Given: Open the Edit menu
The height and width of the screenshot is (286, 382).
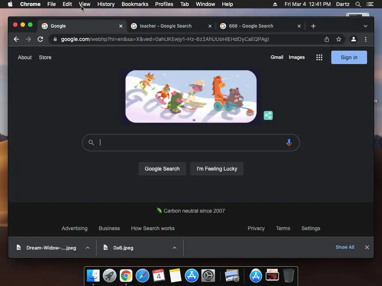Looking at the screenshot, I should [67, 4].
